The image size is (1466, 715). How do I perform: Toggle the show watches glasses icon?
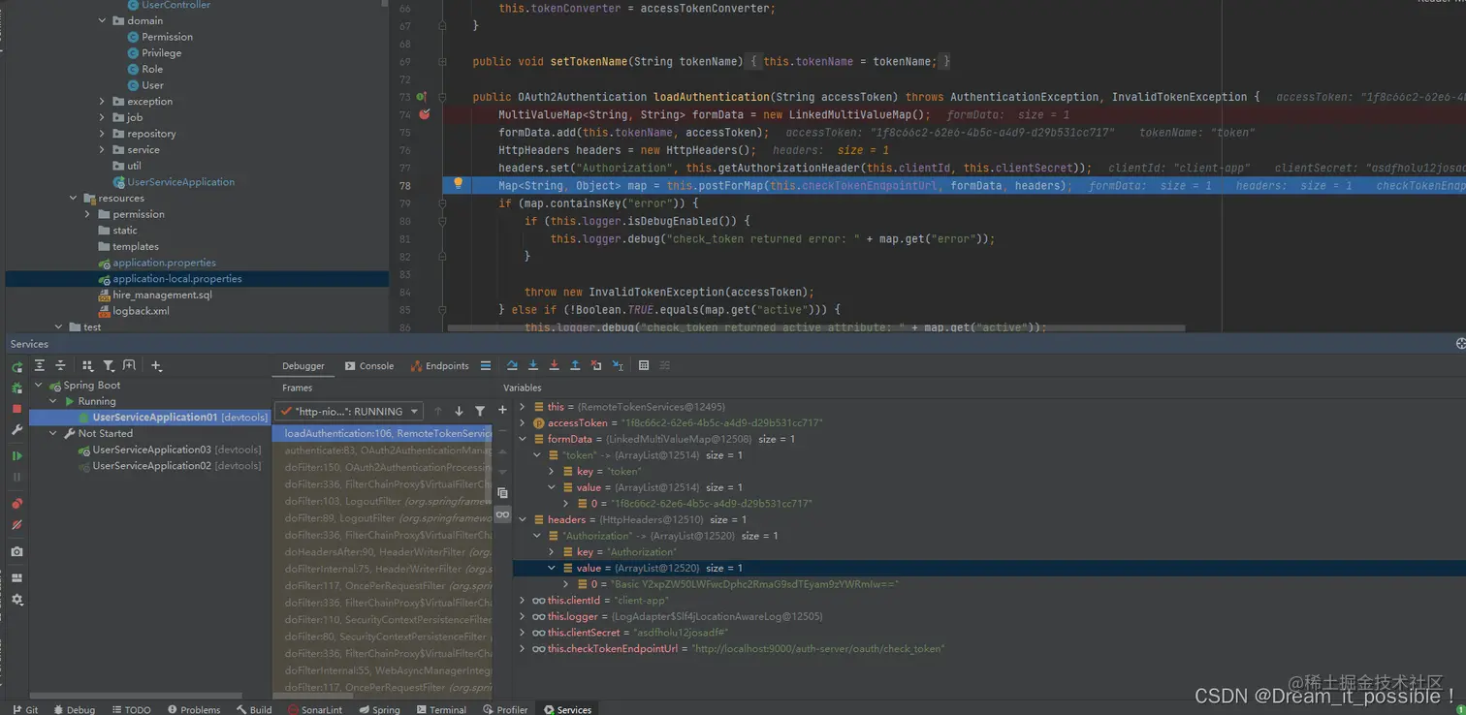502,514
